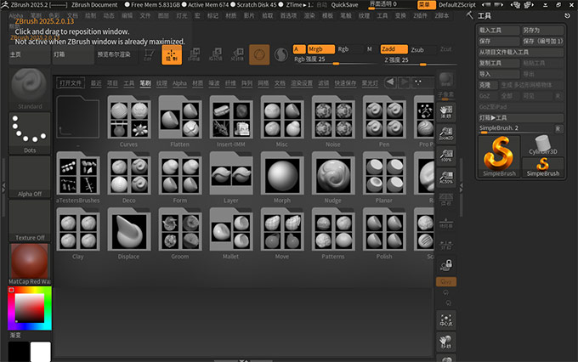Switch to the Alpha tab in LightBox
Screen dimensions: 578x362
(179, 83)
